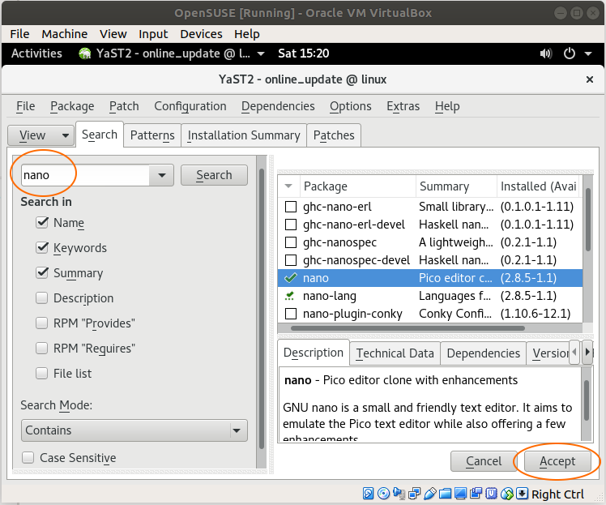Open GNOME Activities overview
The width and height of the screenshot is (606, 505).
point(36,53)
